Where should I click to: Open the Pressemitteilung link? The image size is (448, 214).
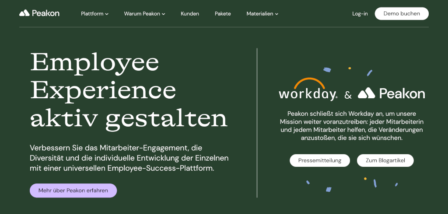tap(320, 160)
